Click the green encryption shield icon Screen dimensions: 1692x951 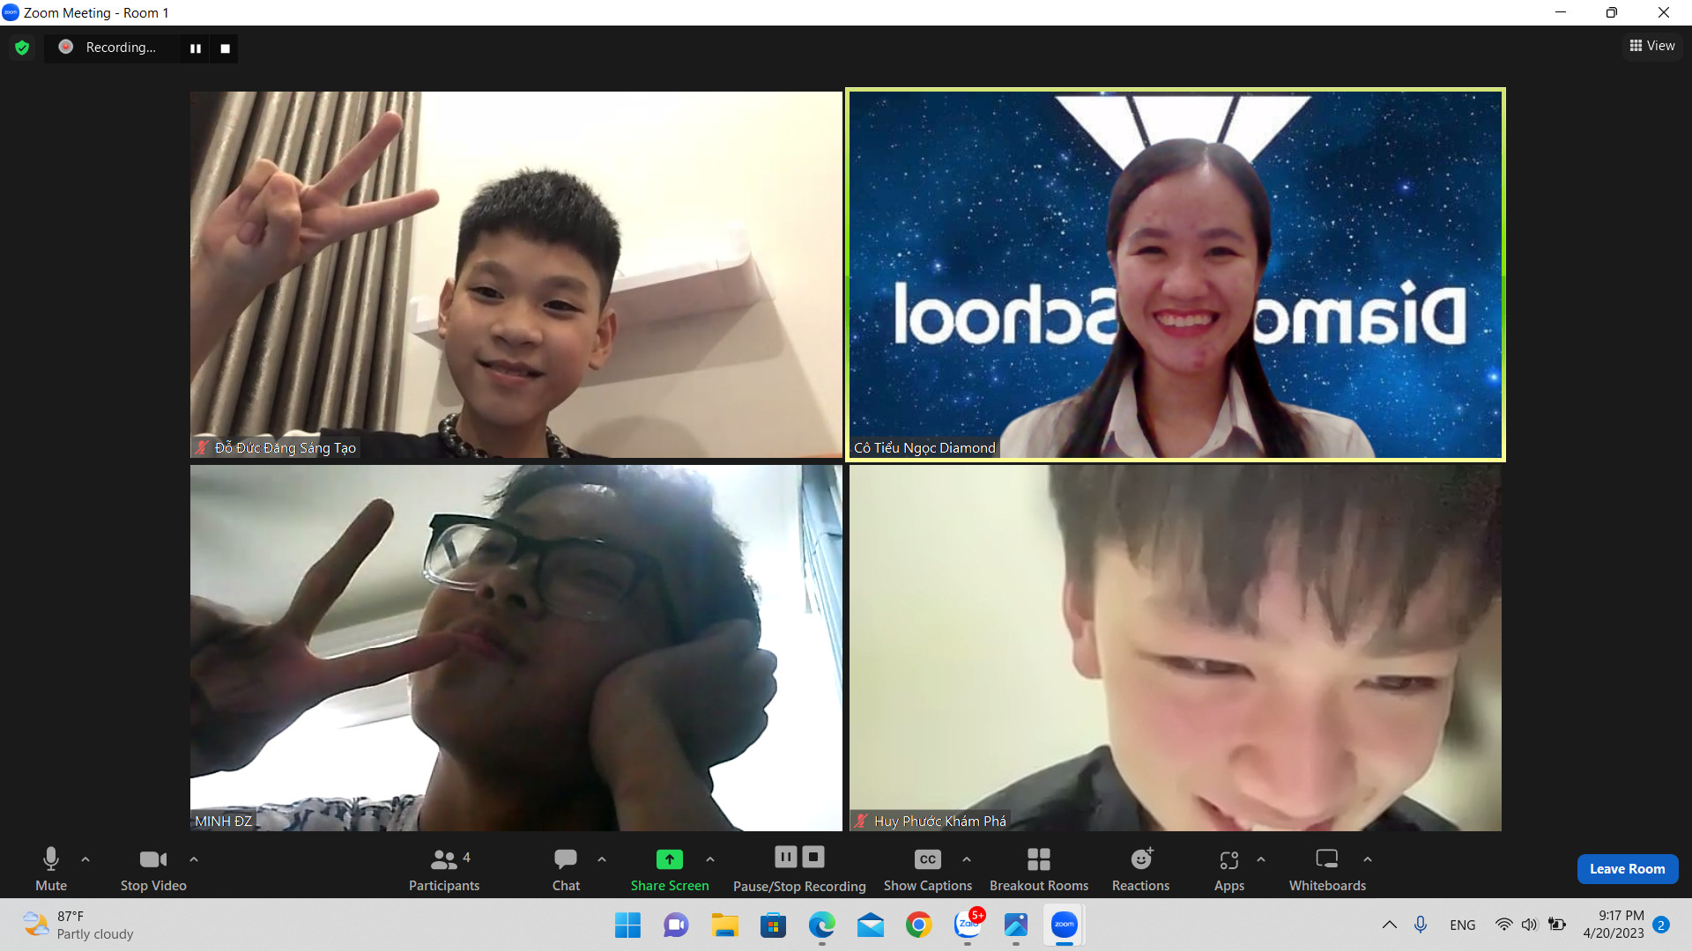pos(22,48)
